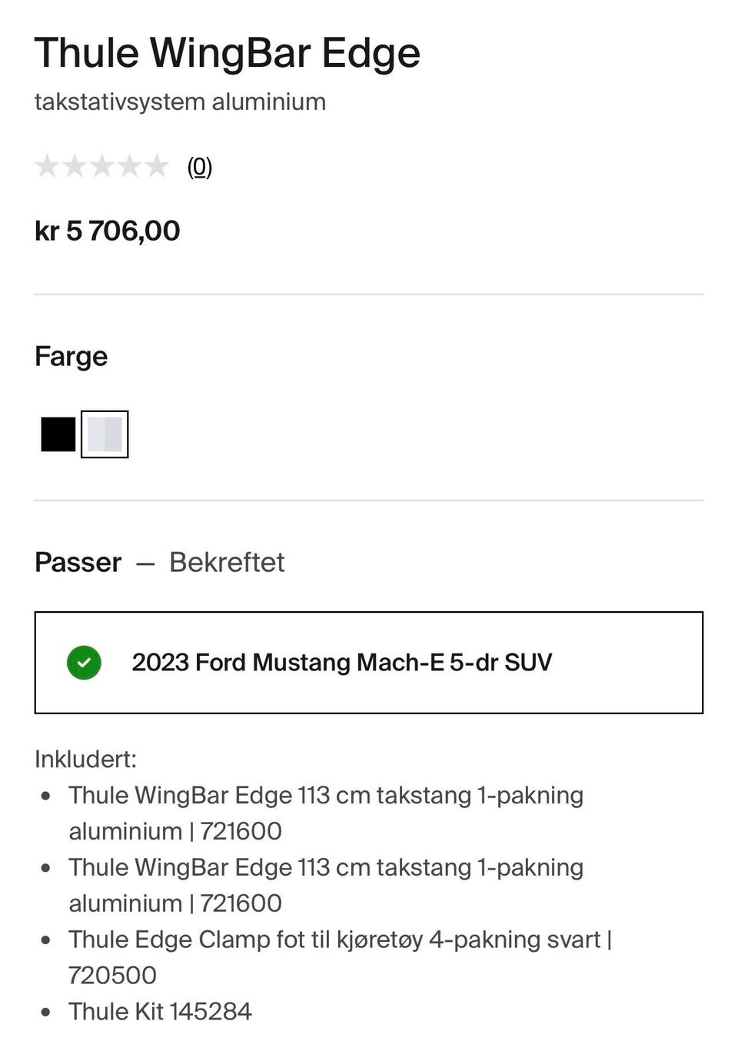Click the Bekreftet fit status text

[x=227, y=563]
